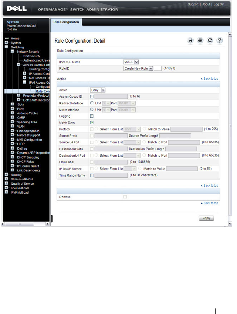Open Authenticated Users in the tree
The image size is (237, 314).
point(36,60)
